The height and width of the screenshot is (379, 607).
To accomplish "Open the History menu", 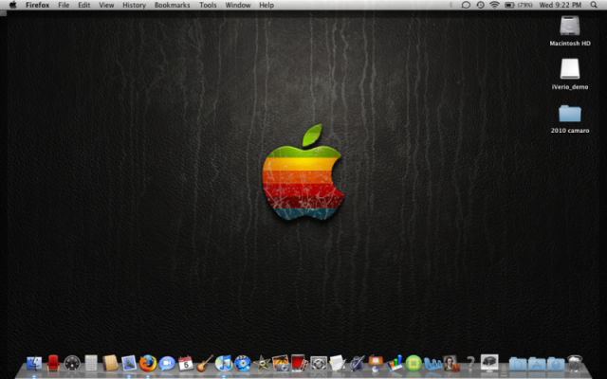I will pos(134,5).
